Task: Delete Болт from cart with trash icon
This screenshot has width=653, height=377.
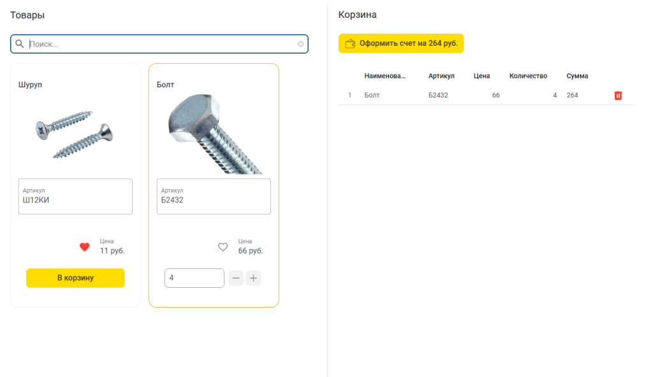Action: (618, 96)
